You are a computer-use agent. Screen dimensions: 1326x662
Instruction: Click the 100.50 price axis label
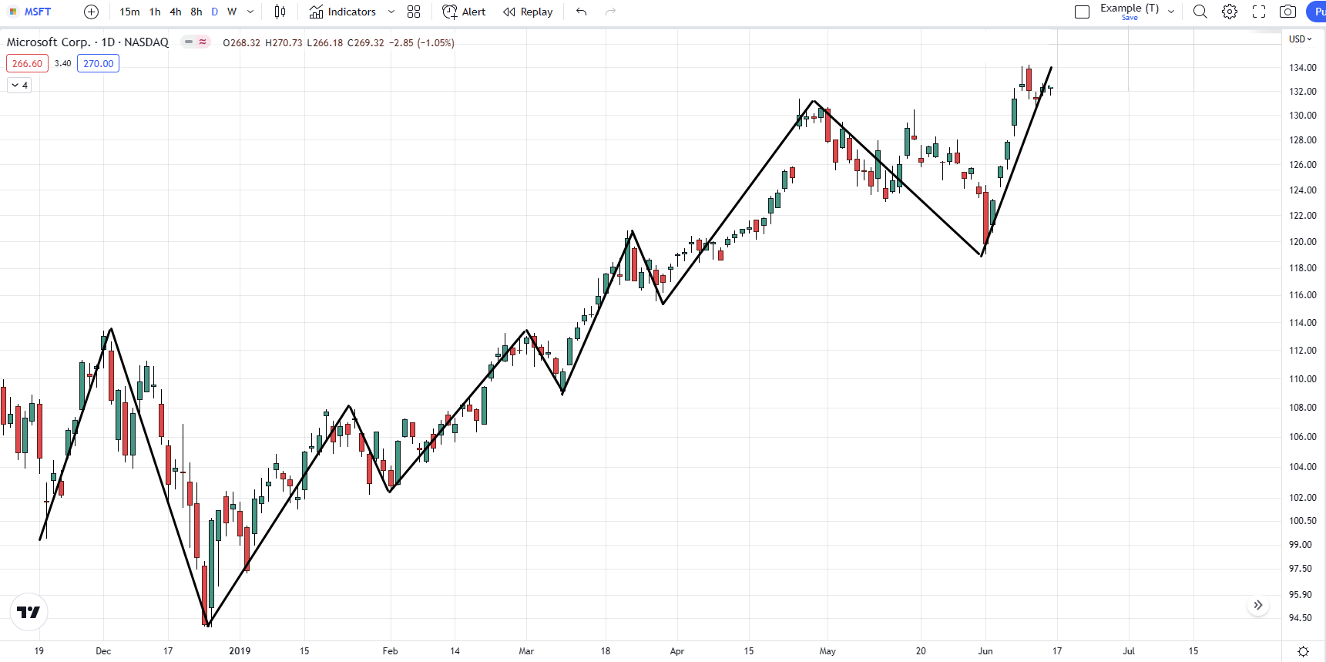click(x=1303, y=521)
